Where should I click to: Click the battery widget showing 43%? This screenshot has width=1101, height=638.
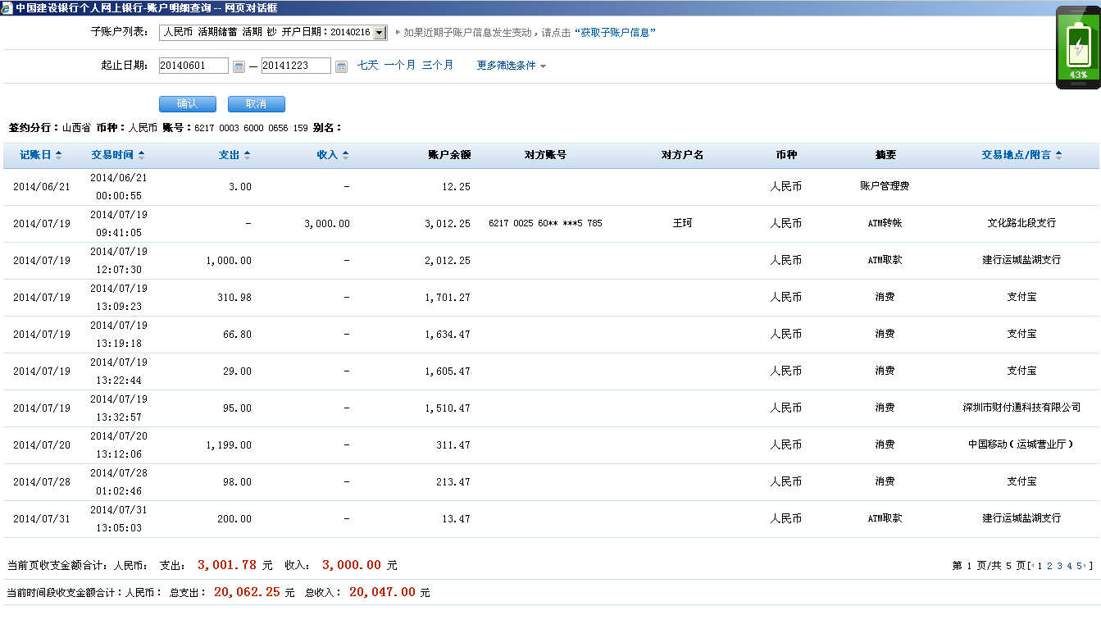[x=1077, y=48]
